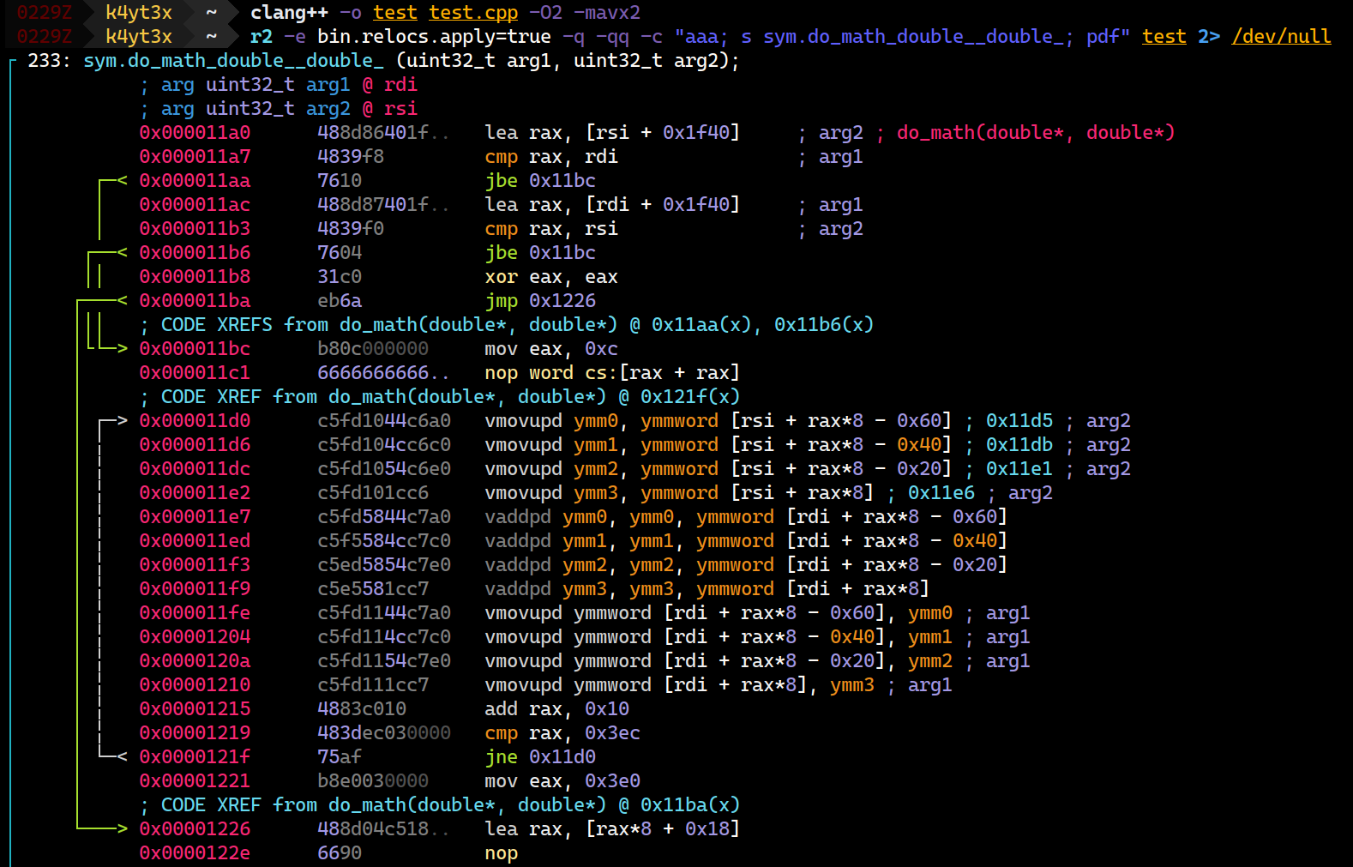Viewport: 1353px width, 867px height.
Task: Click the mov eax, 0x3e0 instruction
Action: (x=562, y=781)
